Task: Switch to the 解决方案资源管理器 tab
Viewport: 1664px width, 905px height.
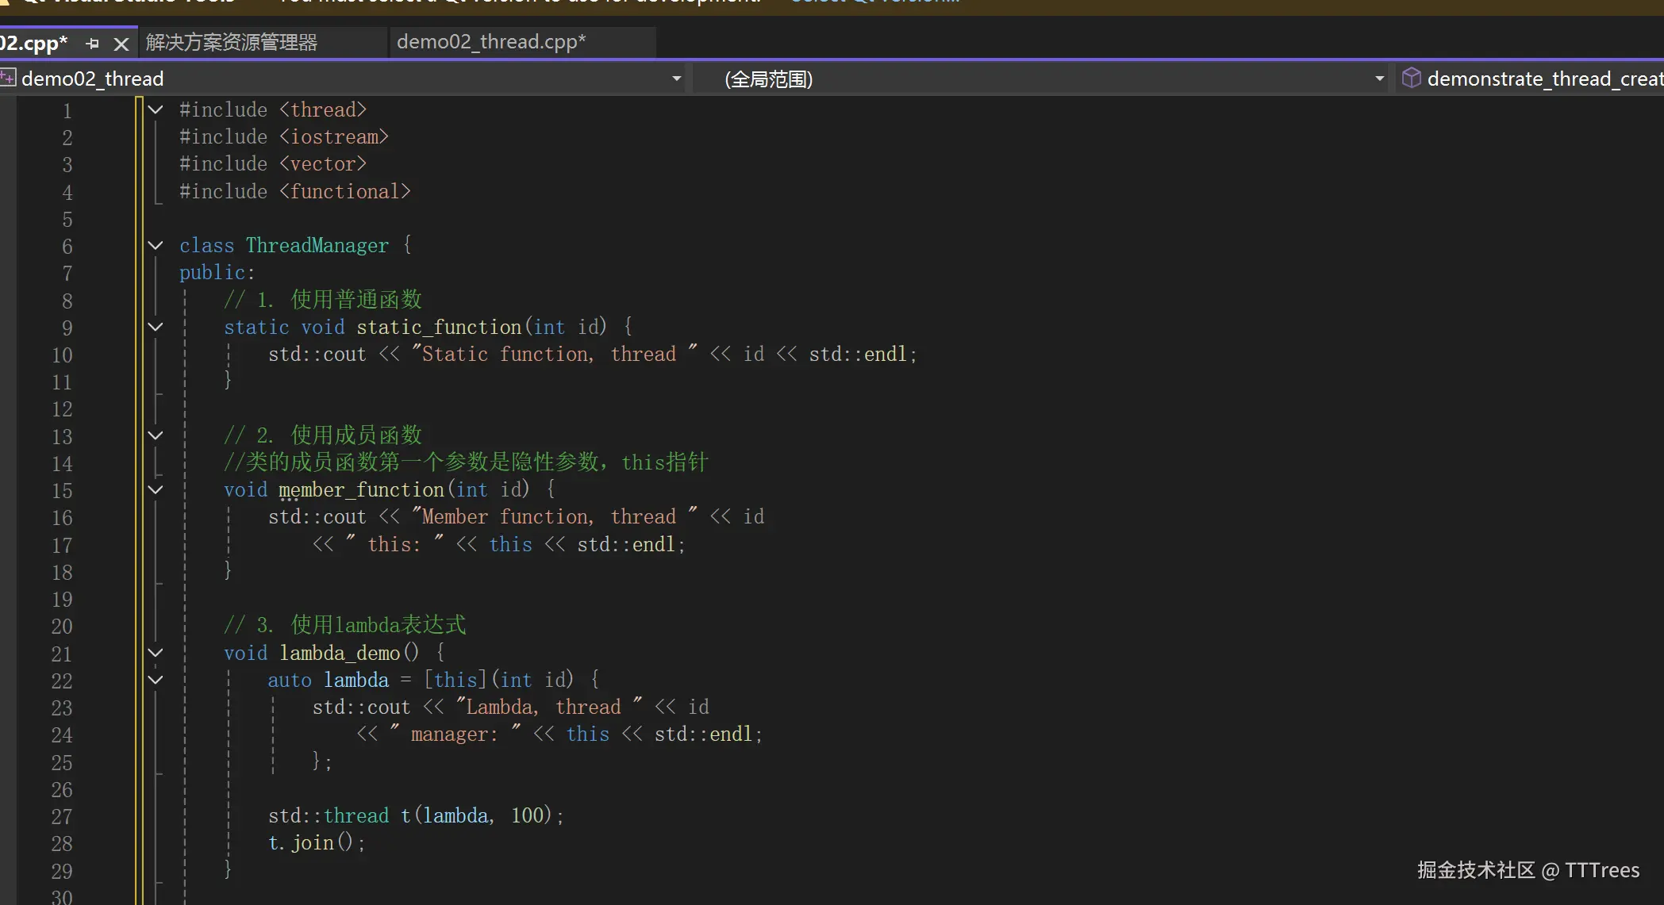Action: (232, 42)
